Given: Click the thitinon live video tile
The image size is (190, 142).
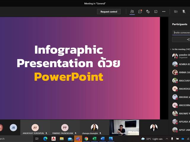Looking at the screenshot, I should pos(124,128).
